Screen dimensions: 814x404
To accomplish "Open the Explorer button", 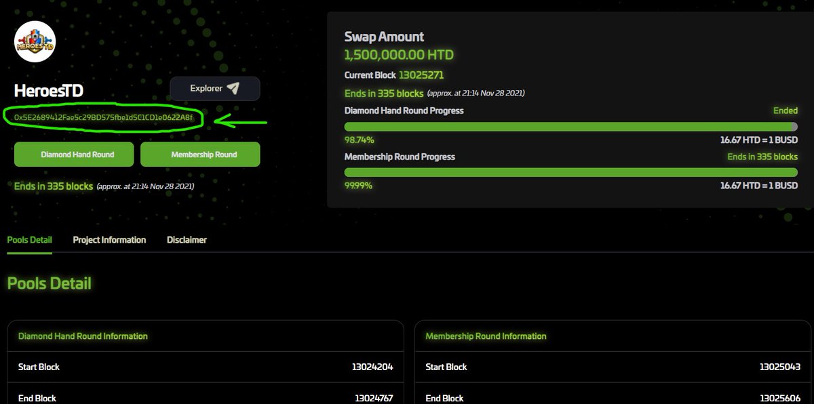I will click(214, 88).
